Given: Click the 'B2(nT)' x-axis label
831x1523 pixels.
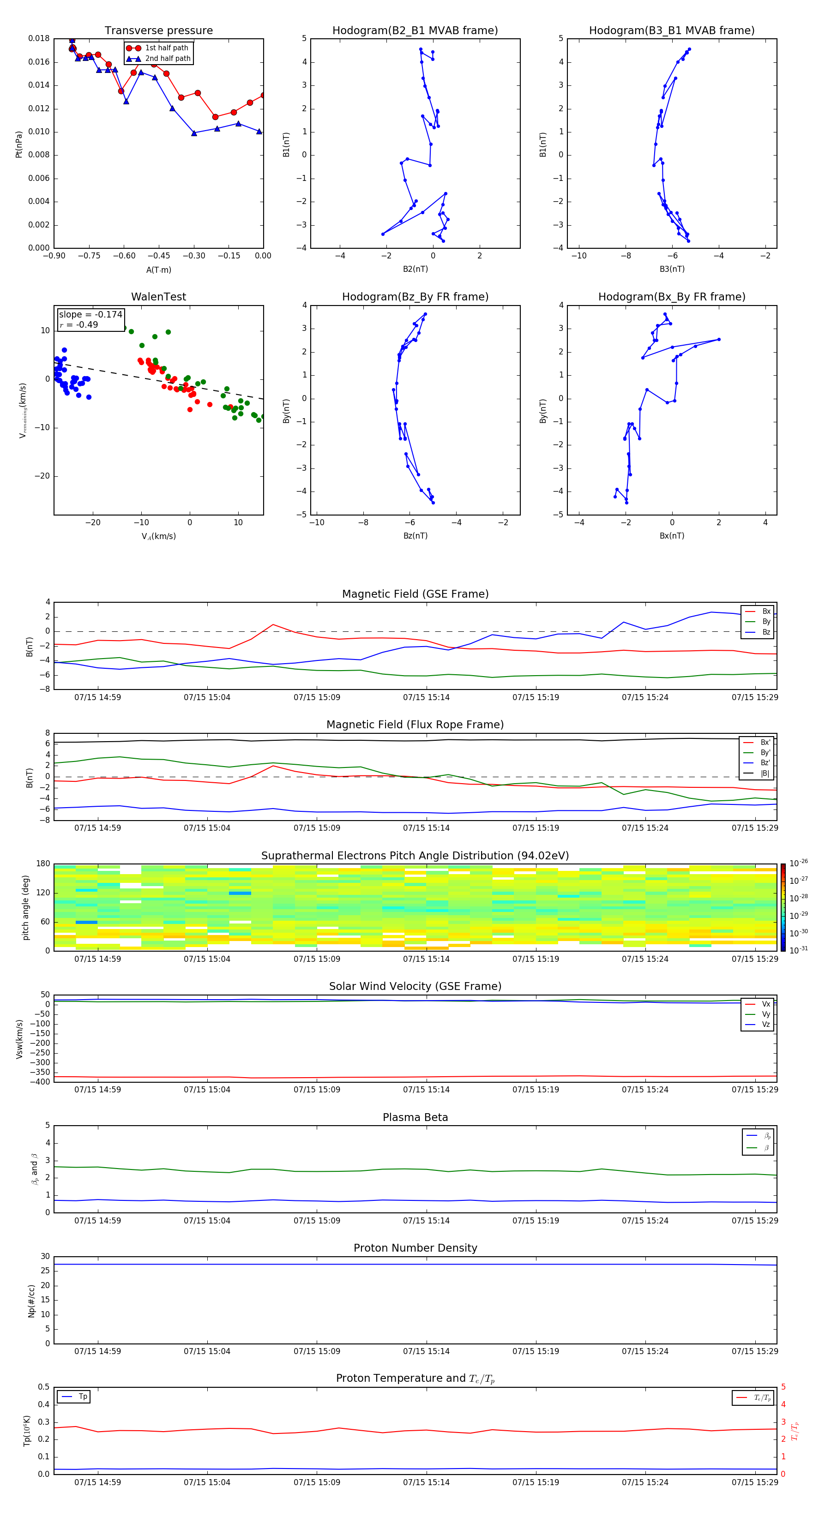Looking at the screenshot, I should pos(415,269).
